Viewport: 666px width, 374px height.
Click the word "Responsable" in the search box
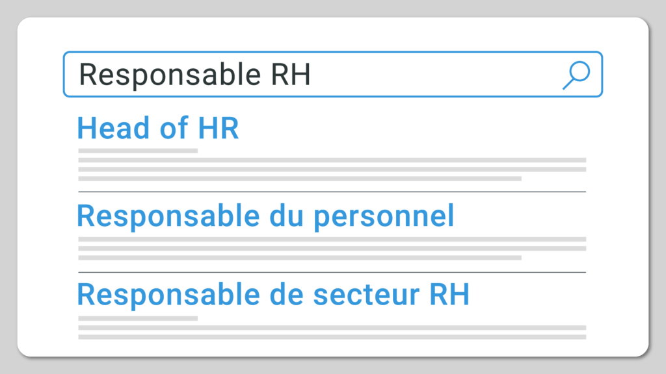(168, 75)
